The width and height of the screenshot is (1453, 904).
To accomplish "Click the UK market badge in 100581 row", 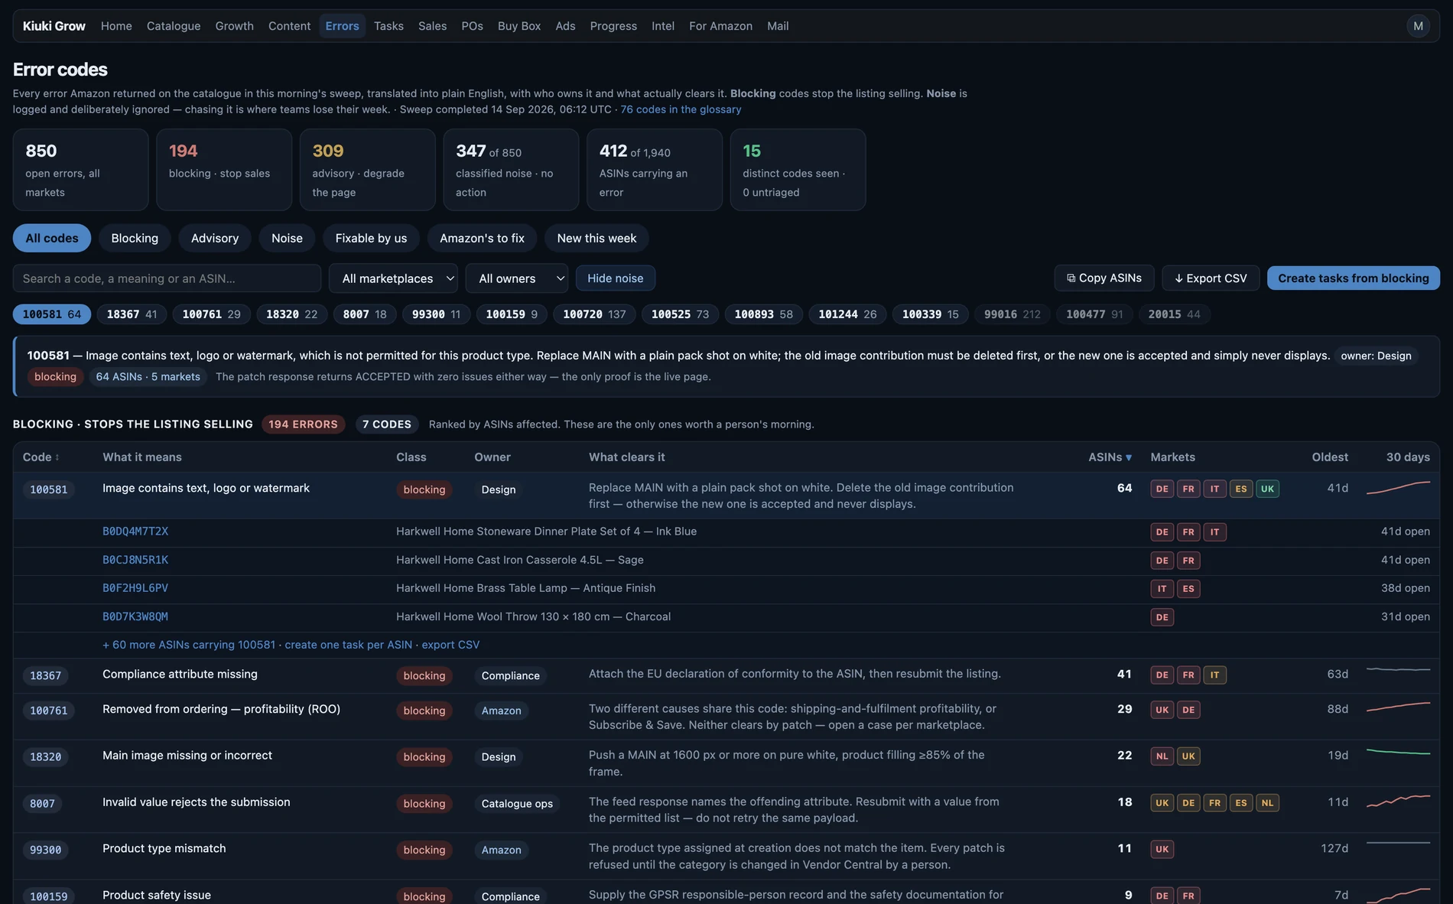I will click(1267, 489).
